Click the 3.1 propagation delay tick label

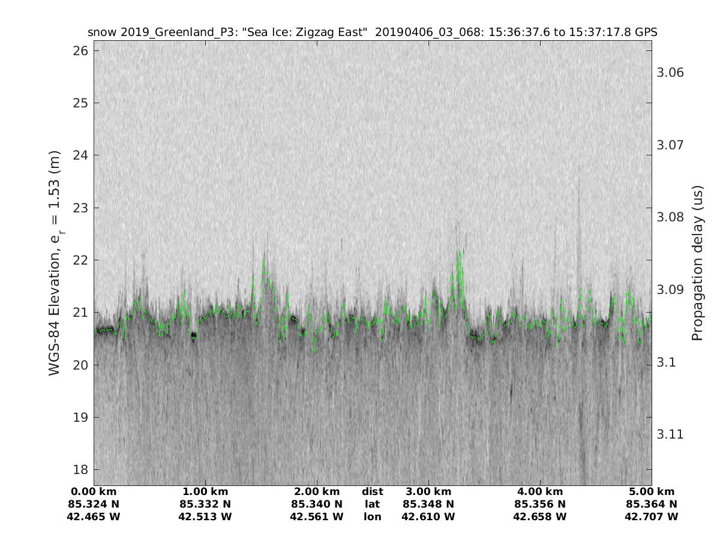coord(667,362)
